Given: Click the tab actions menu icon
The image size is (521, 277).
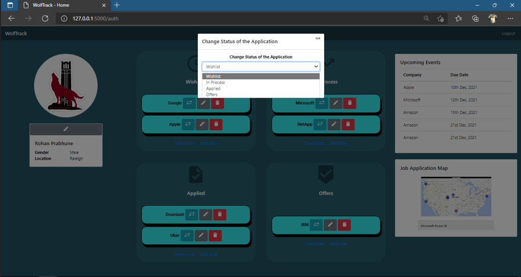Looking at the screenshot, I should coord(10,5).
